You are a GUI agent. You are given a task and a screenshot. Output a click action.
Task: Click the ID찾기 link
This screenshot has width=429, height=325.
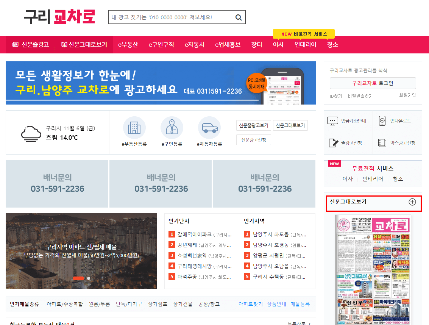(x=336, y=96)
